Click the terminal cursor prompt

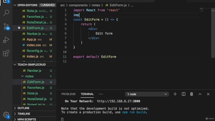point(62,119)
